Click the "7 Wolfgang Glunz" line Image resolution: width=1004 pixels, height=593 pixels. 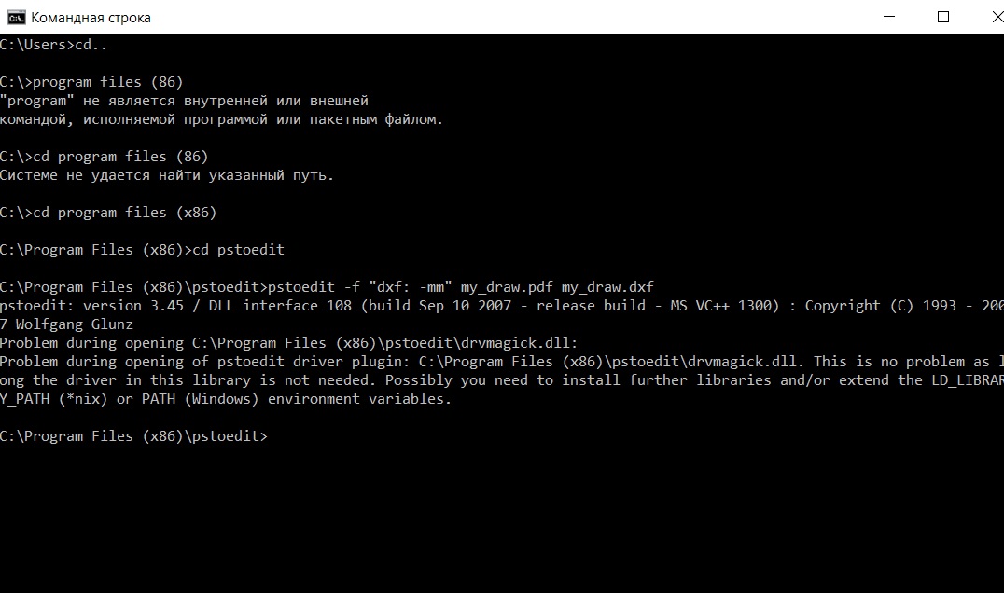(67, 324)
